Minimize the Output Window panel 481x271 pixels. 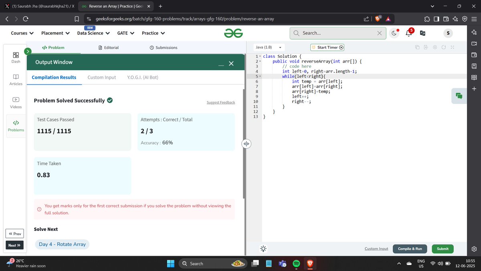click(221, 65)
